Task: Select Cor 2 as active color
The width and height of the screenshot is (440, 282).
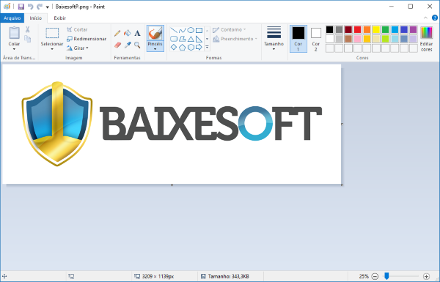Action: point(315,39)
